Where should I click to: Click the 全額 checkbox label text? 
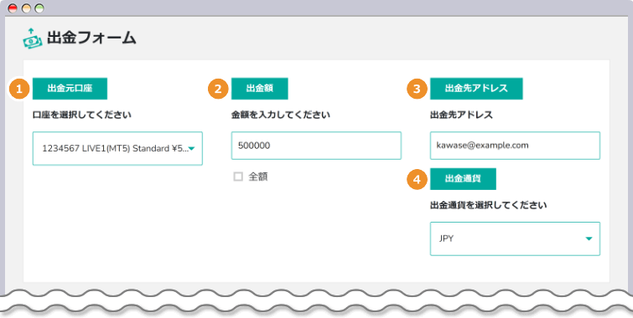pos(258,177)
